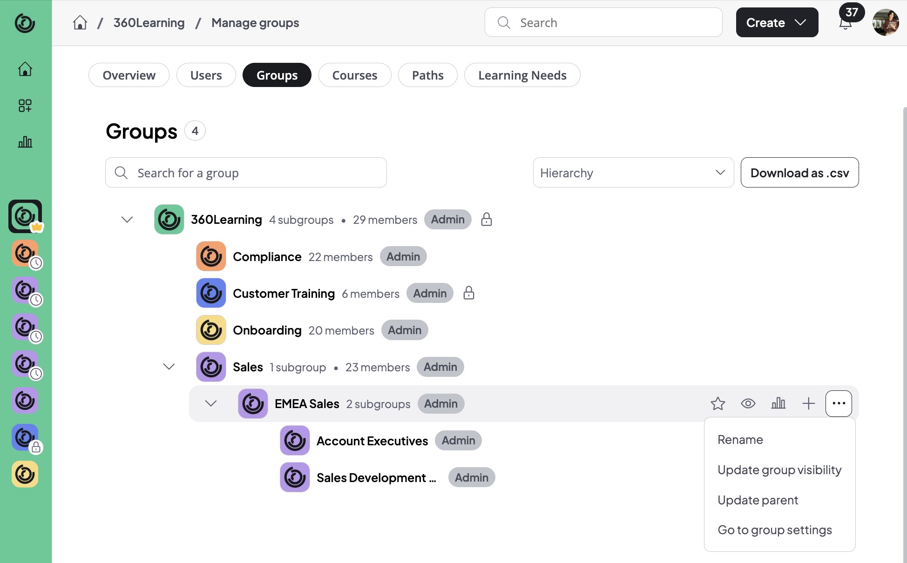Click the lock icon on 360Learning row
Image resolution: width=907 pixels, height=563 pixels.
click(487, 219)
